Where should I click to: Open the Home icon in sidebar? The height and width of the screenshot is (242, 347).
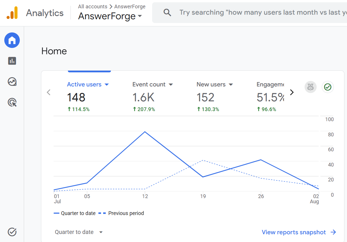[x=12, y=40]
